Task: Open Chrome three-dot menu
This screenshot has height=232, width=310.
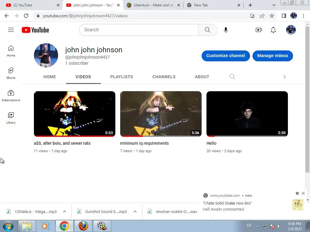Action: tap(303, 16)
